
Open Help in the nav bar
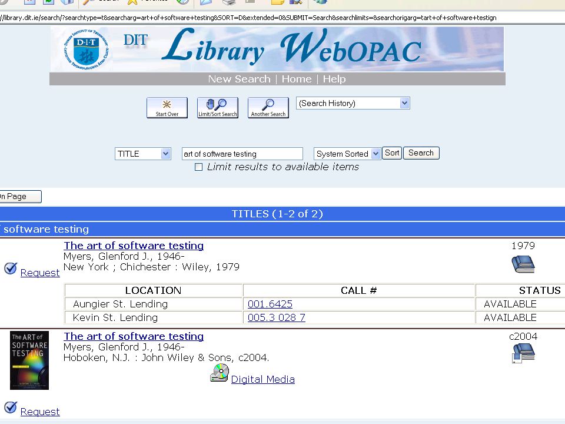tap(334, 79)
